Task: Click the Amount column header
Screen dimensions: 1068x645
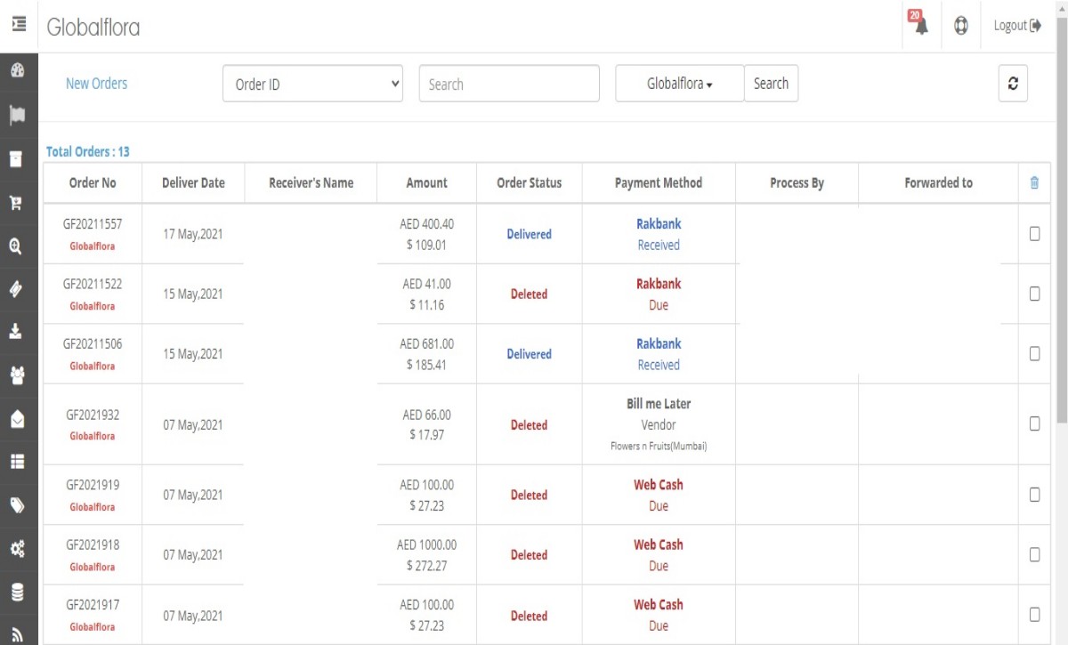Action: point(426,182)
